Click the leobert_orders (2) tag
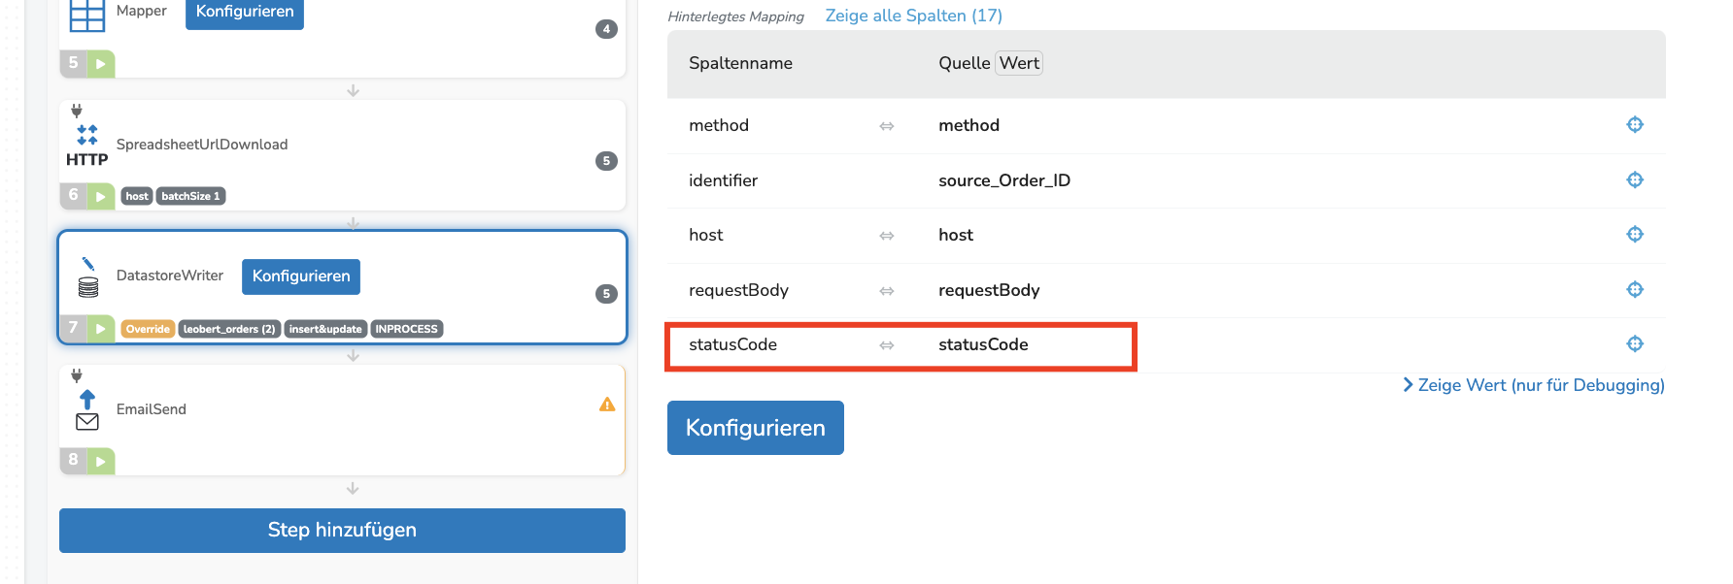Viewport: 1733px width, 584px height. click(229, 329)
